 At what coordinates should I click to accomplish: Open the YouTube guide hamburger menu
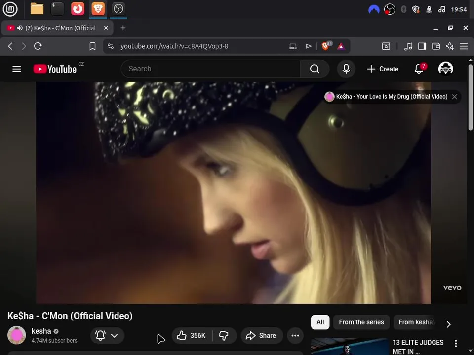click(17, 69)
